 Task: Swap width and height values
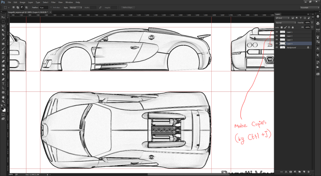pos(100,8)
